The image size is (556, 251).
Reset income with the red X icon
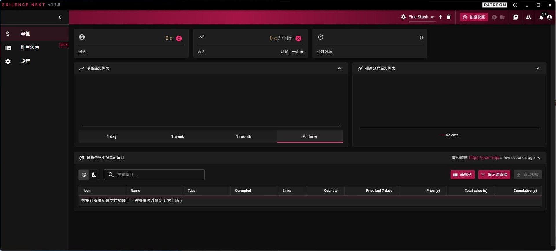coord(298,38)
